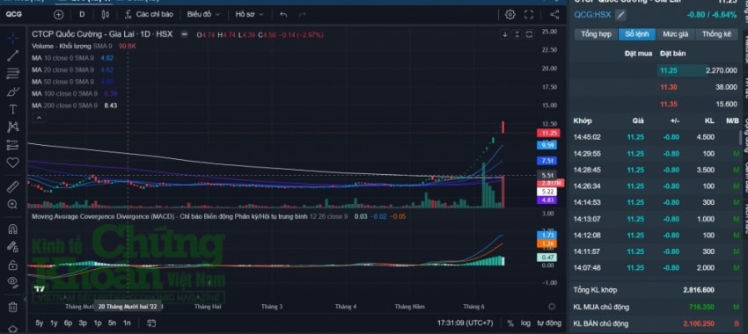This screenshot has width=748, height=334.
Task: Select the trend line drawing tool
Action: [x=13, y=55]
